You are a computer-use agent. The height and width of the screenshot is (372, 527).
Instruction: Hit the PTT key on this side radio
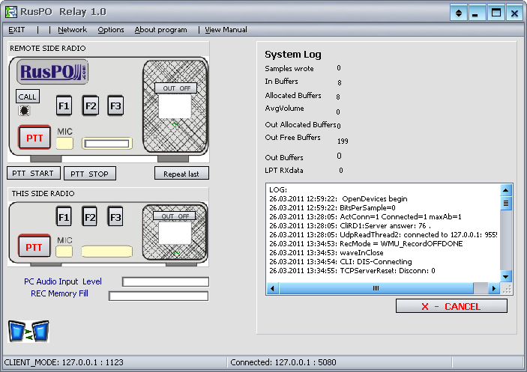point(34,246)
